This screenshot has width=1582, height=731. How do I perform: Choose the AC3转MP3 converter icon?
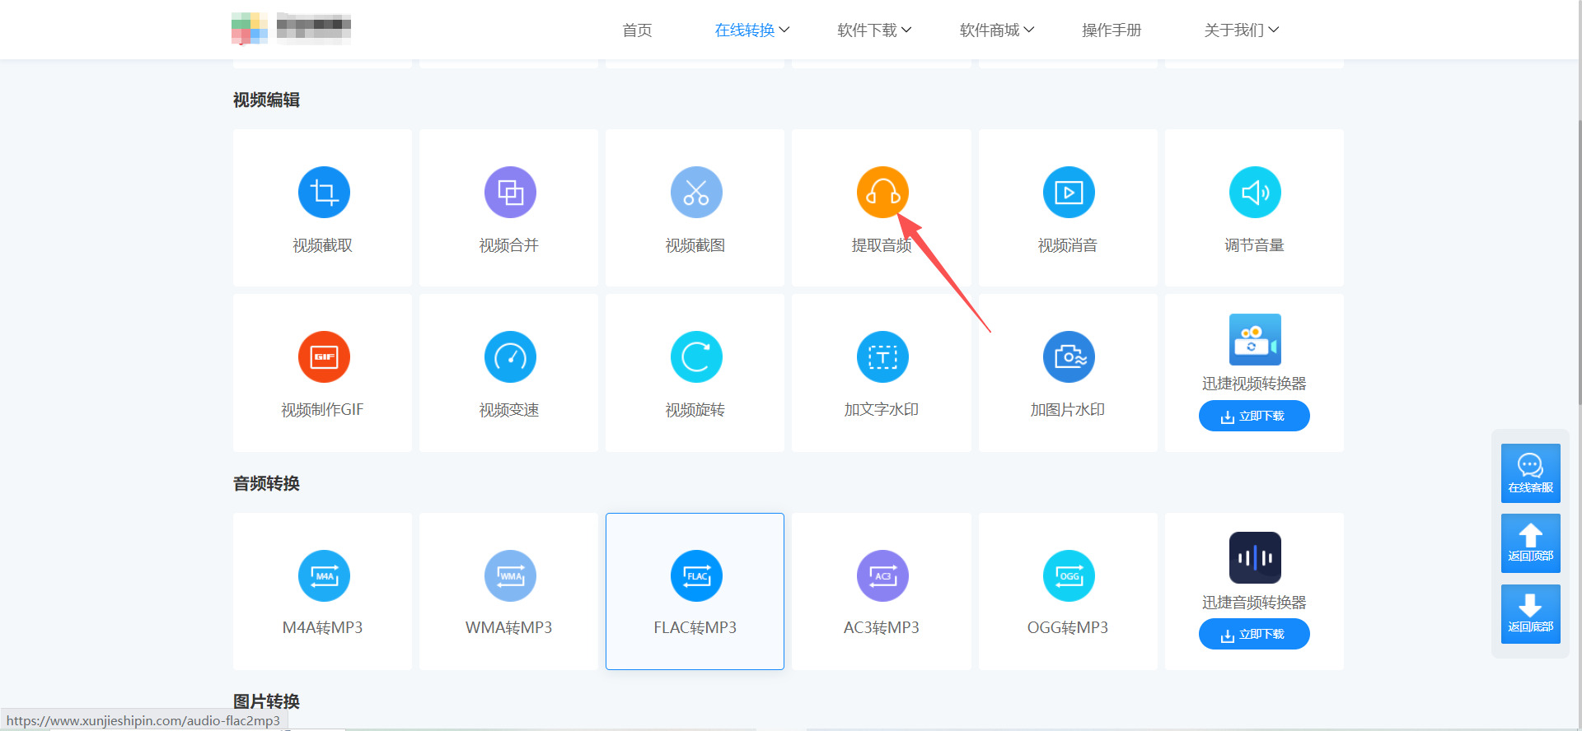pos(882,575)
